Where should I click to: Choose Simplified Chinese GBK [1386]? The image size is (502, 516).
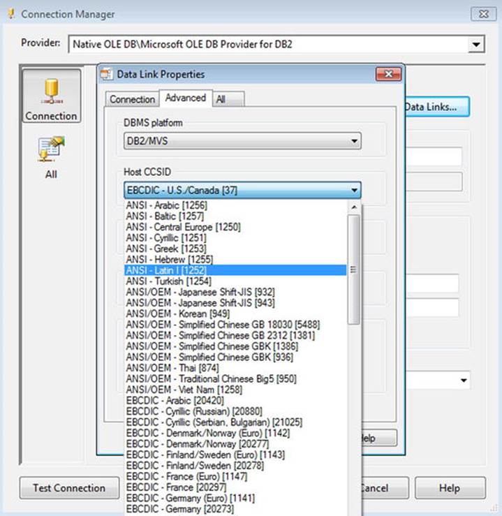coord(235,346)
